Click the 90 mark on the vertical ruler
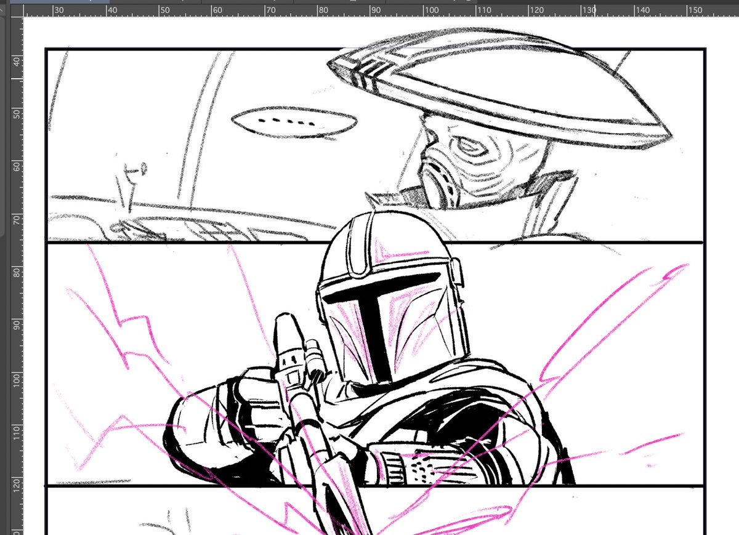Screen dimensions: 739x535 point(17,324)
